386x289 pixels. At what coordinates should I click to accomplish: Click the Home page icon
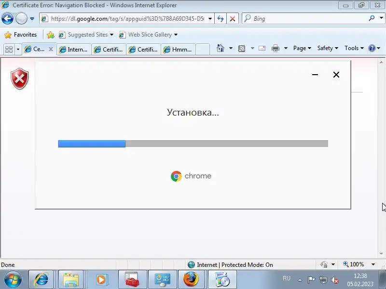(x=221, y=48)
